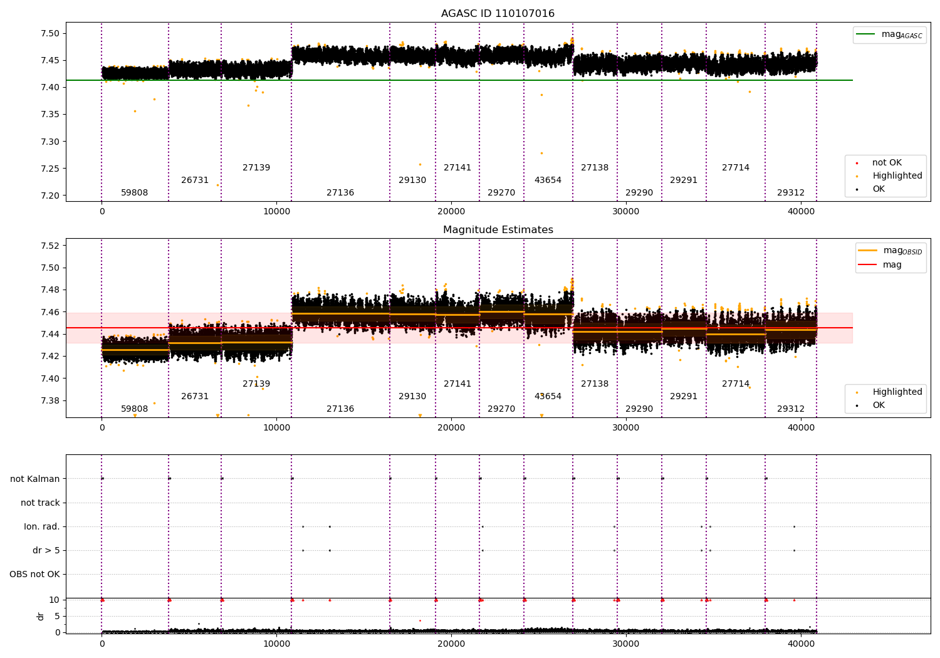Click the 7.25 y-axis tick label
This screenshot has height=658, width=940.
(x=50, y=169)
